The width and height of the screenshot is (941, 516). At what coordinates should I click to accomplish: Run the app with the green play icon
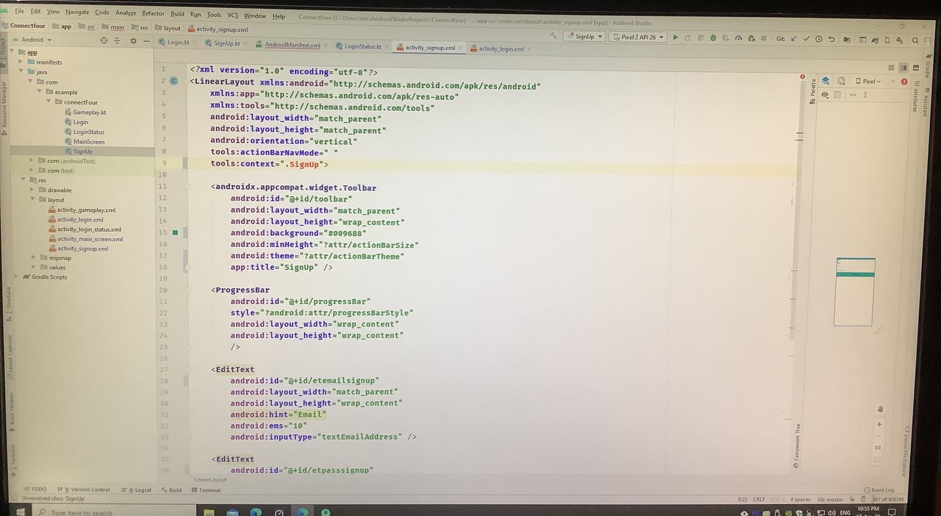(676, 37)
